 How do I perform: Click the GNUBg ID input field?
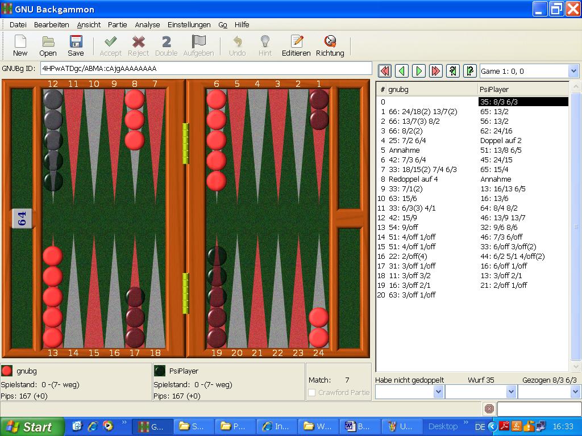coord(206,68)
